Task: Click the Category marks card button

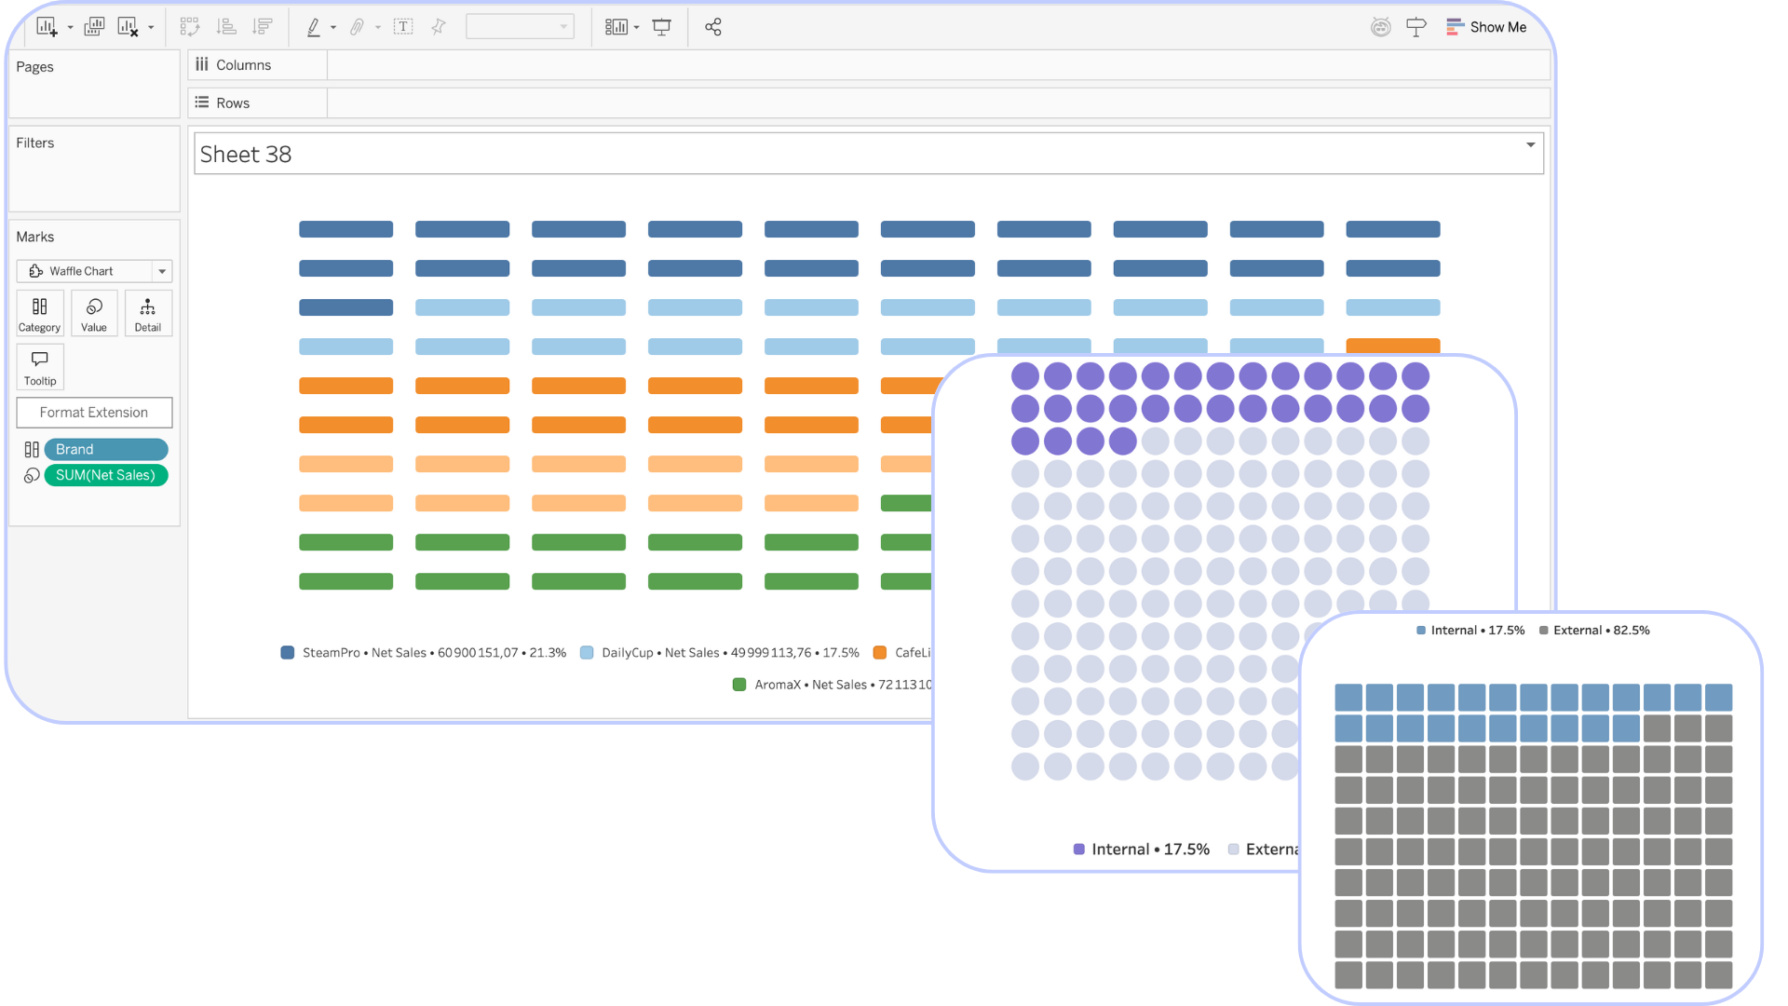Action: pos(39,314)
